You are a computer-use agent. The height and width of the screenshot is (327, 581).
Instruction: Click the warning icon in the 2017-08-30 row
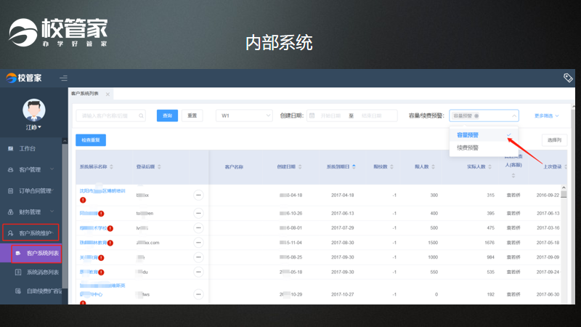point(110,243)
